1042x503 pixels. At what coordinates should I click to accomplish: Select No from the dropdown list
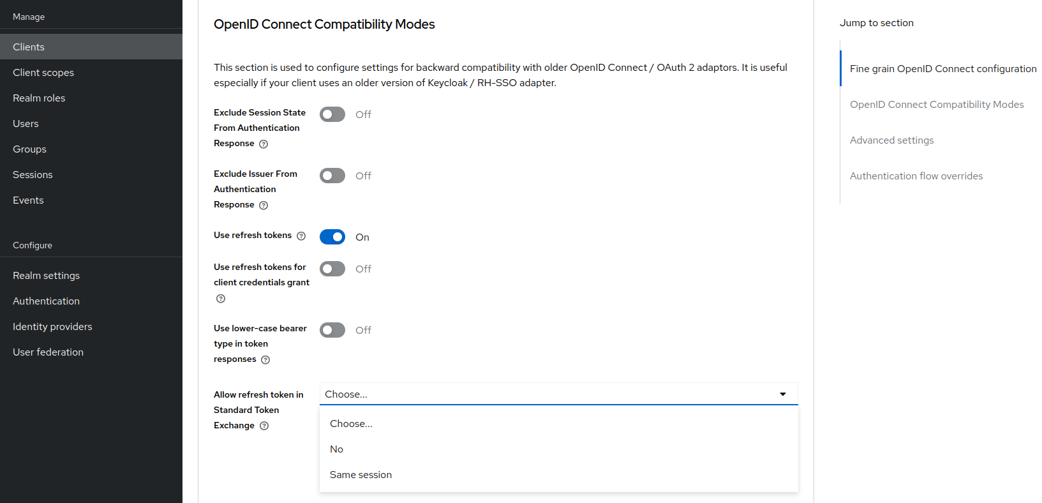point(336,449)
